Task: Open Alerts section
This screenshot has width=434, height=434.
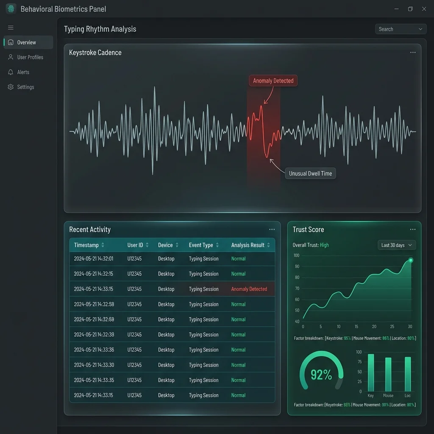Action: tap(28, 72)
